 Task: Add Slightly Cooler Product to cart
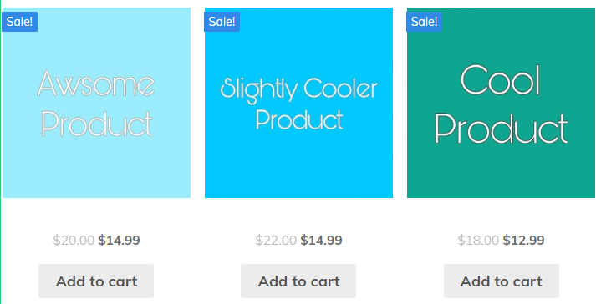tap(298, 281)
